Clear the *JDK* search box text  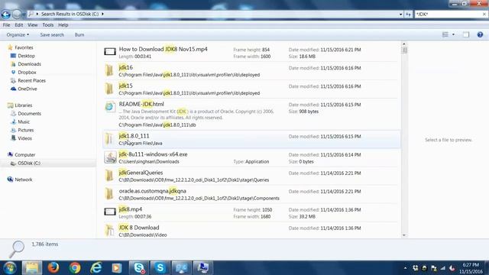point(484,14)
